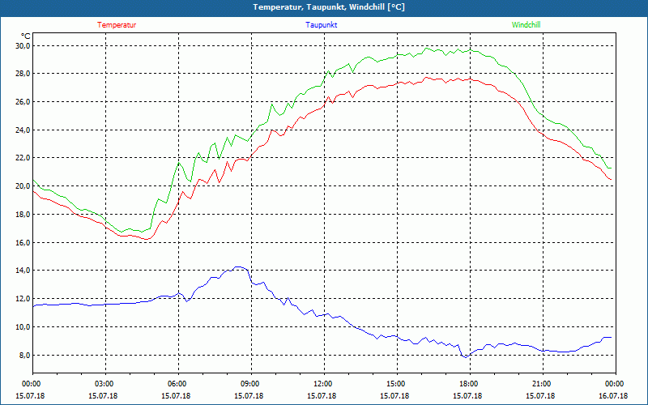This screenshot has height=405, width=648.
Task: Click the 14,0 y-axis value
Action: 23,271
